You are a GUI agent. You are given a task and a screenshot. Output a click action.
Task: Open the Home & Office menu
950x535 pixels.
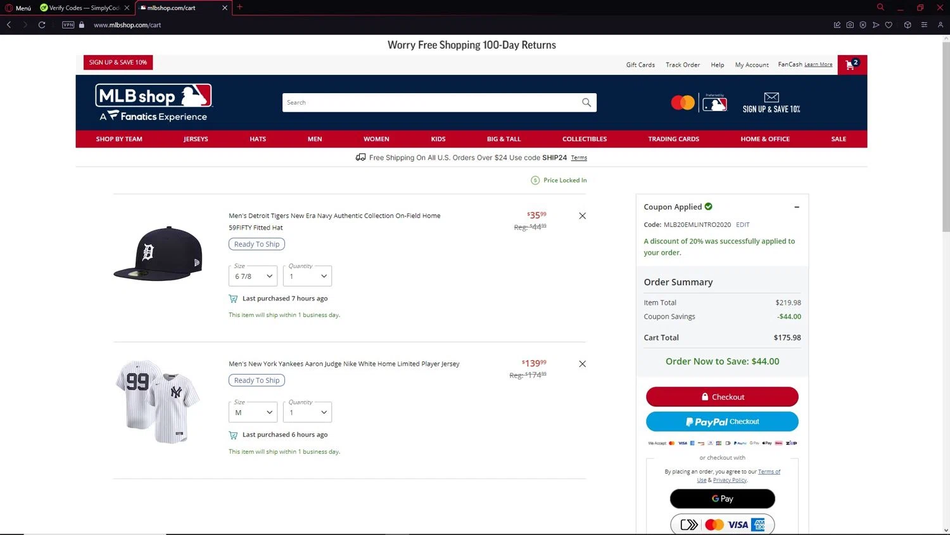pyautogui.click(x=765, y=139)
